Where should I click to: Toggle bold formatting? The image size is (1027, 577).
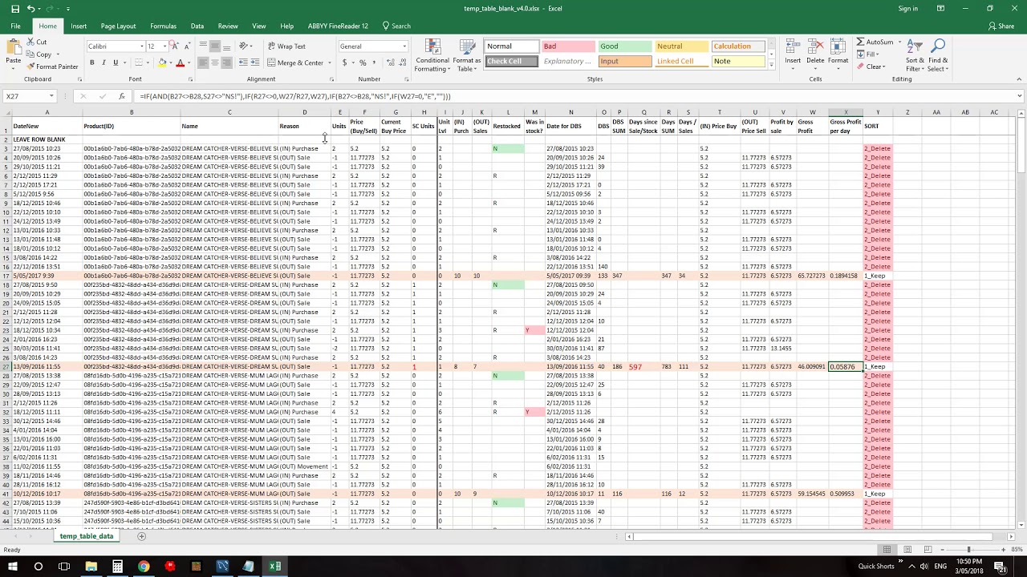[x=92, y=63]
